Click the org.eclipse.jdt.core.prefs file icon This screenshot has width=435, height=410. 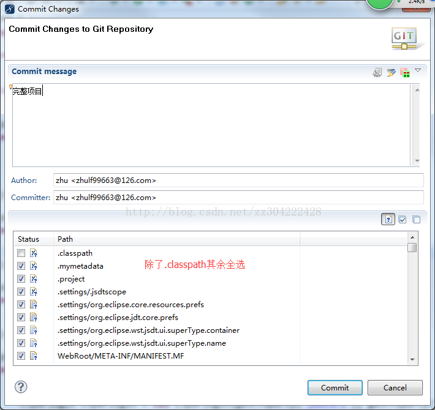(34, 317)
